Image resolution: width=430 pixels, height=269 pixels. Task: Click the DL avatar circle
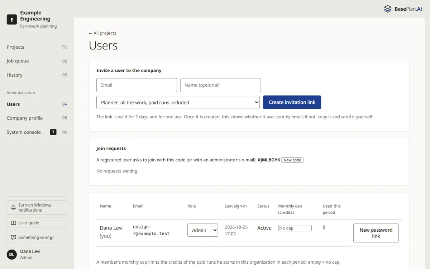pyautogui.click(x=12, y=254)
